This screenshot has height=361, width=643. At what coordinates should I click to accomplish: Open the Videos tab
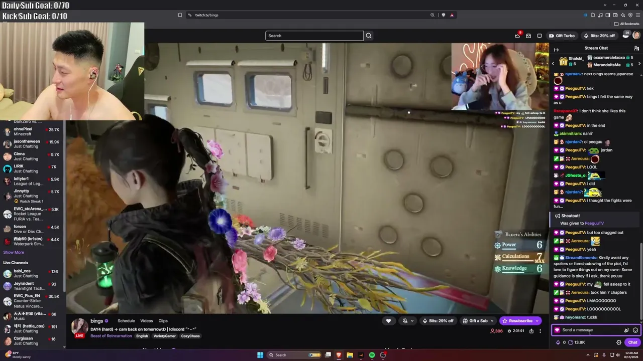click(147, 321)
